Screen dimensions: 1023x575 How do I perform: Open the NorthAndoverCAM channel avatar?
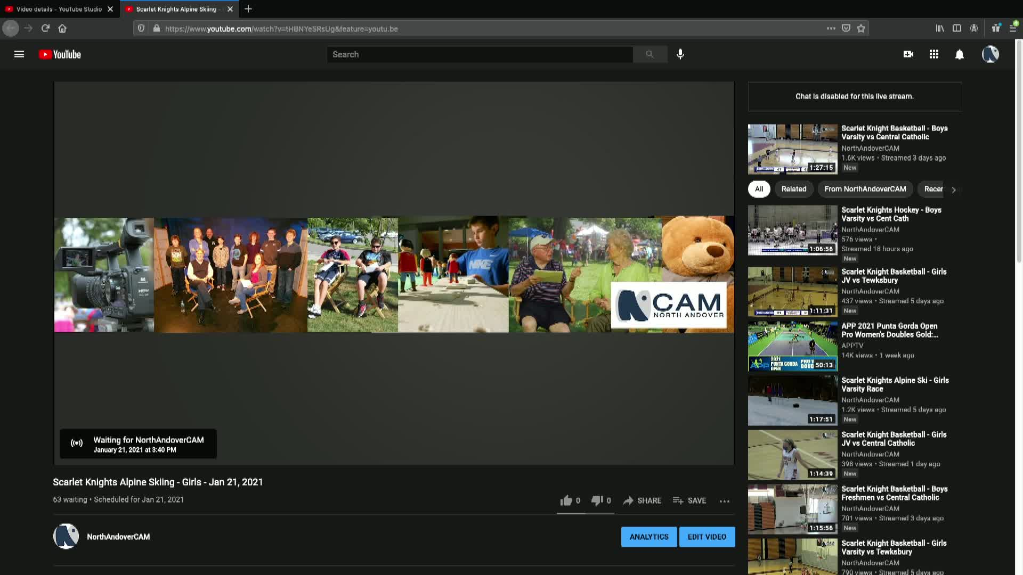click(x=66, y=536)
